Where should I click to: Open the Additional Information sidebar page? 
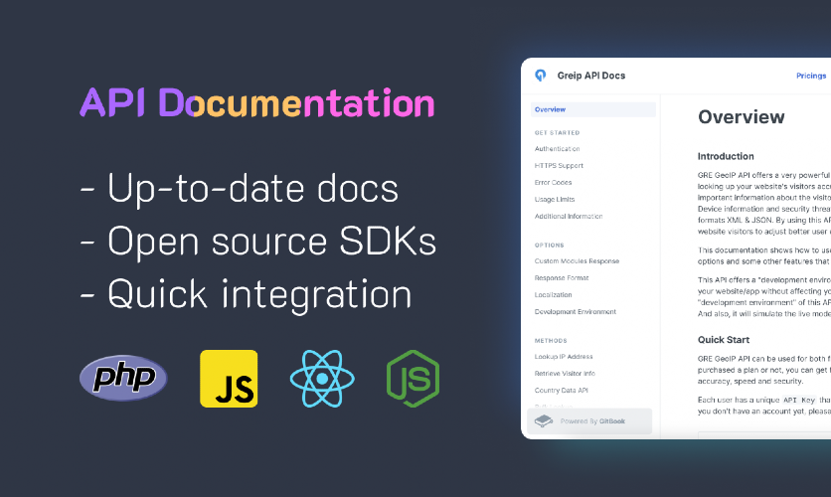[x=569, y=216]
